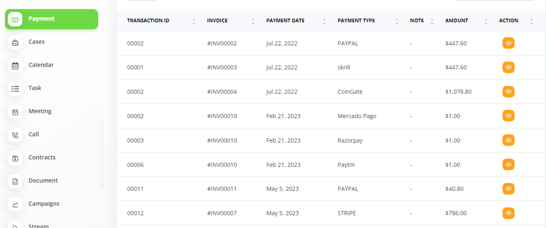The height and width of the screenshot is (228, 546).
Task: Sort by Payment Date column arrows
Action: click(x=324, y=21)
